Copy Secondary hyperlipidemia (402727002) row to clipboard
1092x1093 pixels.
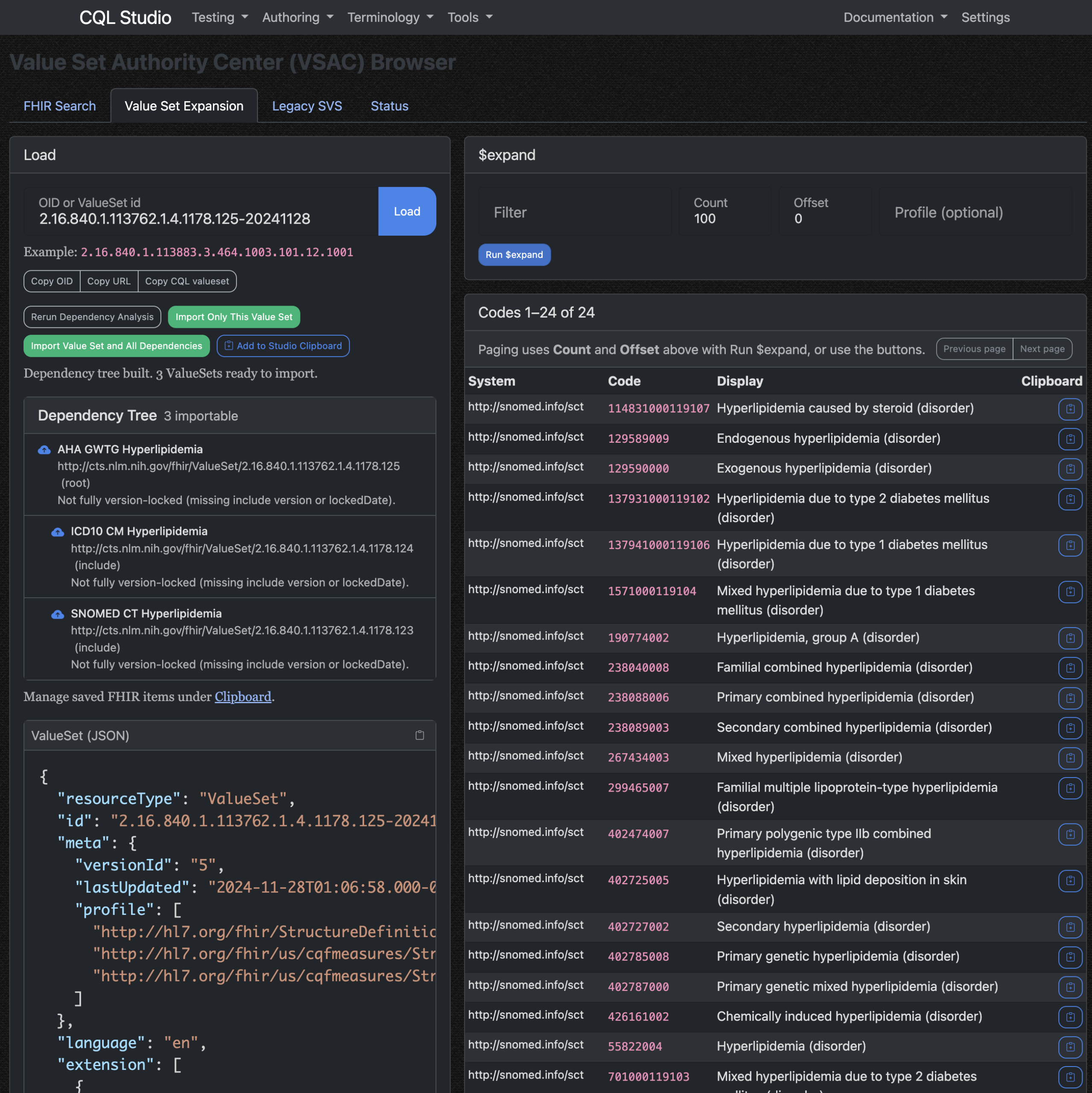pyautogui.click(x=1070, y=927)
